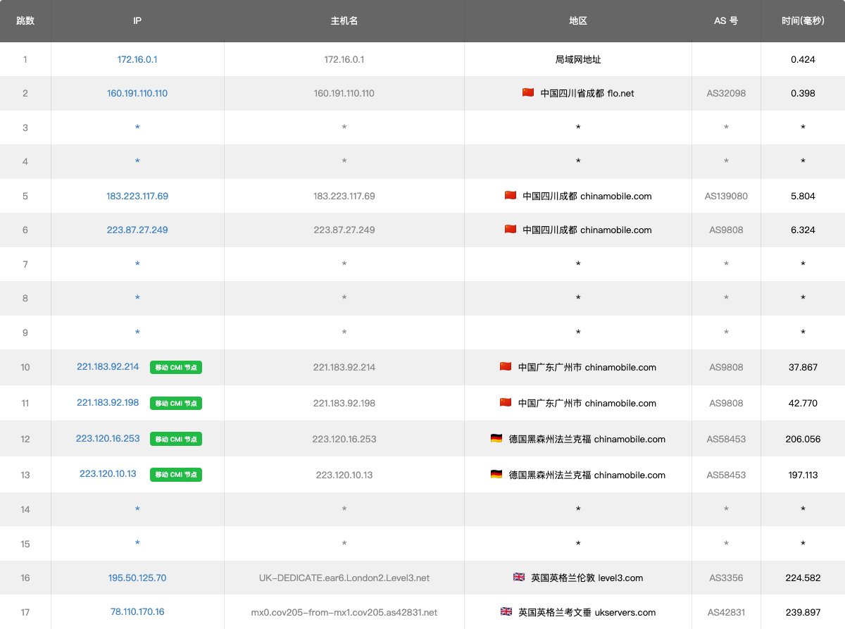Viewport: 845px width, 629px height.
Task: Click the German flag icon in hop 12
Action: pyautogui.click(x=496, y=439)
